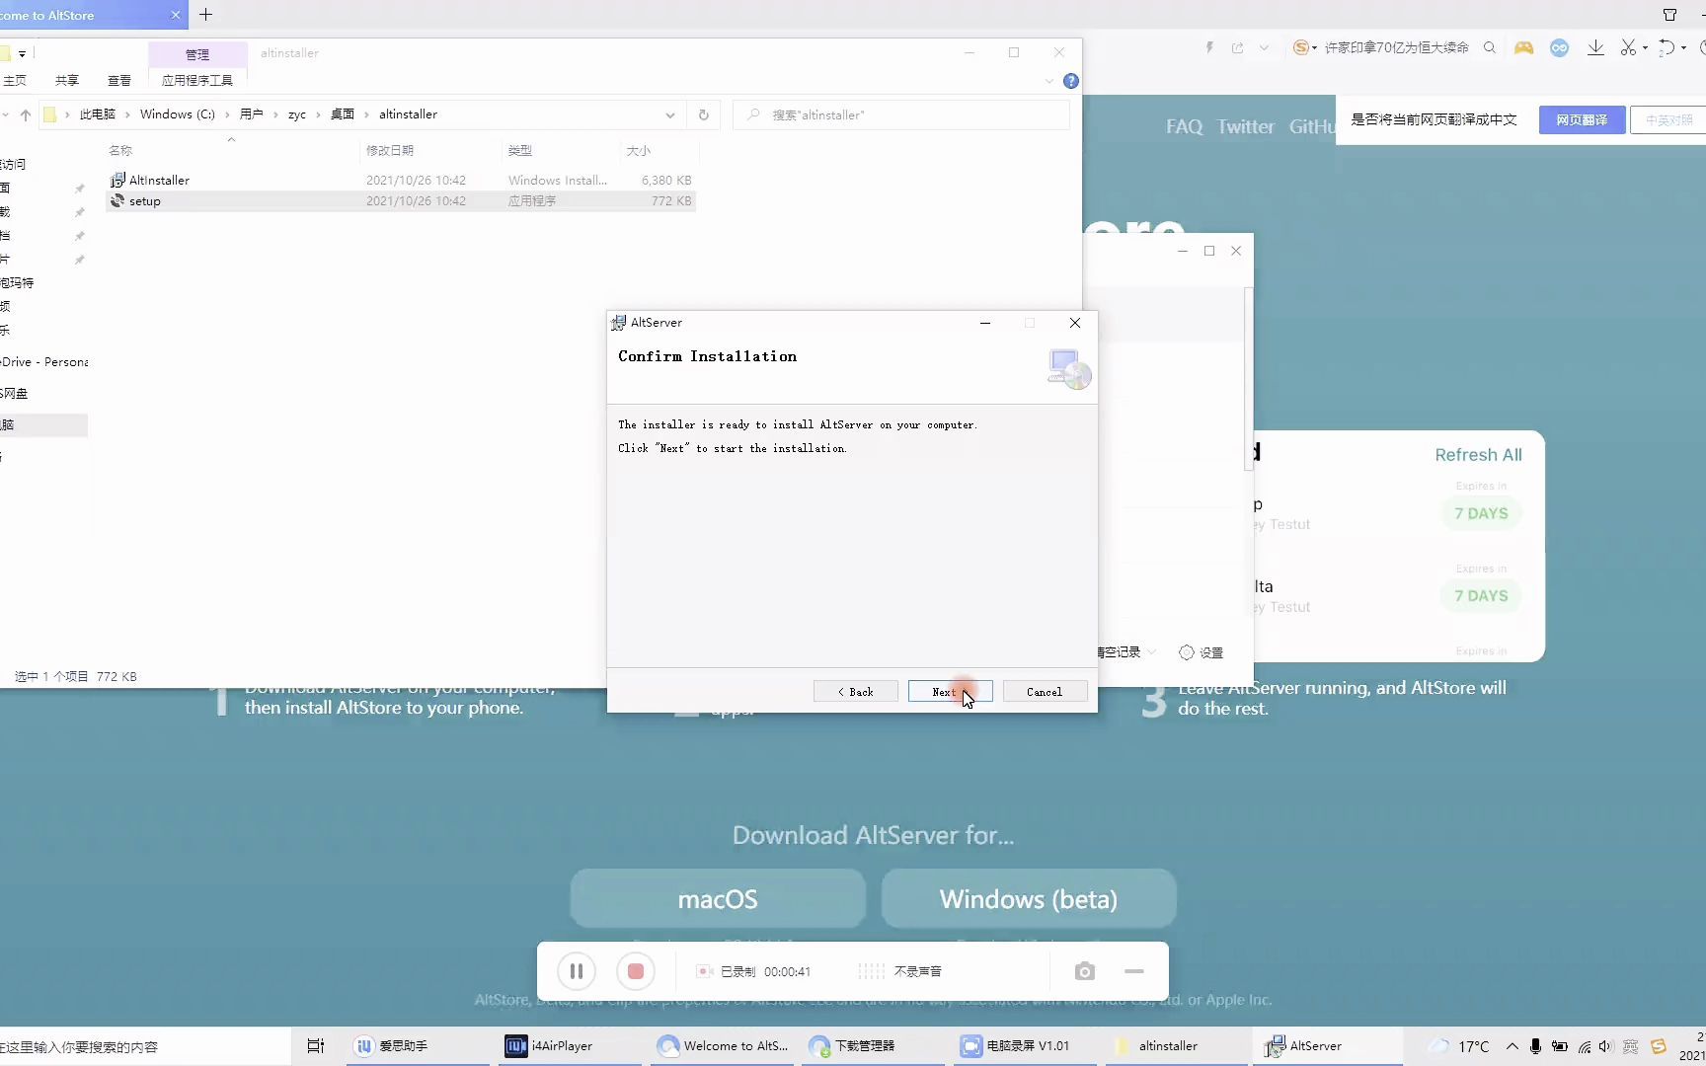1706x1066 pixels.
Task: Select the AltInstaller file in Explorer
Action: pos(400,180)
